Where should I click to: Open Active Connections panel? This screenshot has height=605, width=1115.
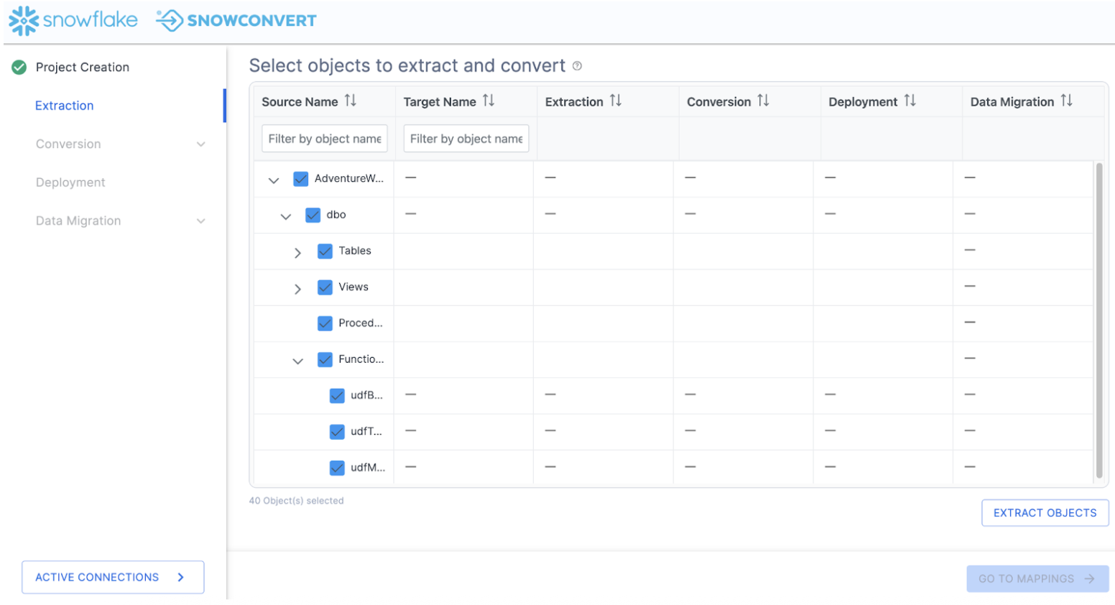(x=113, y=577)
